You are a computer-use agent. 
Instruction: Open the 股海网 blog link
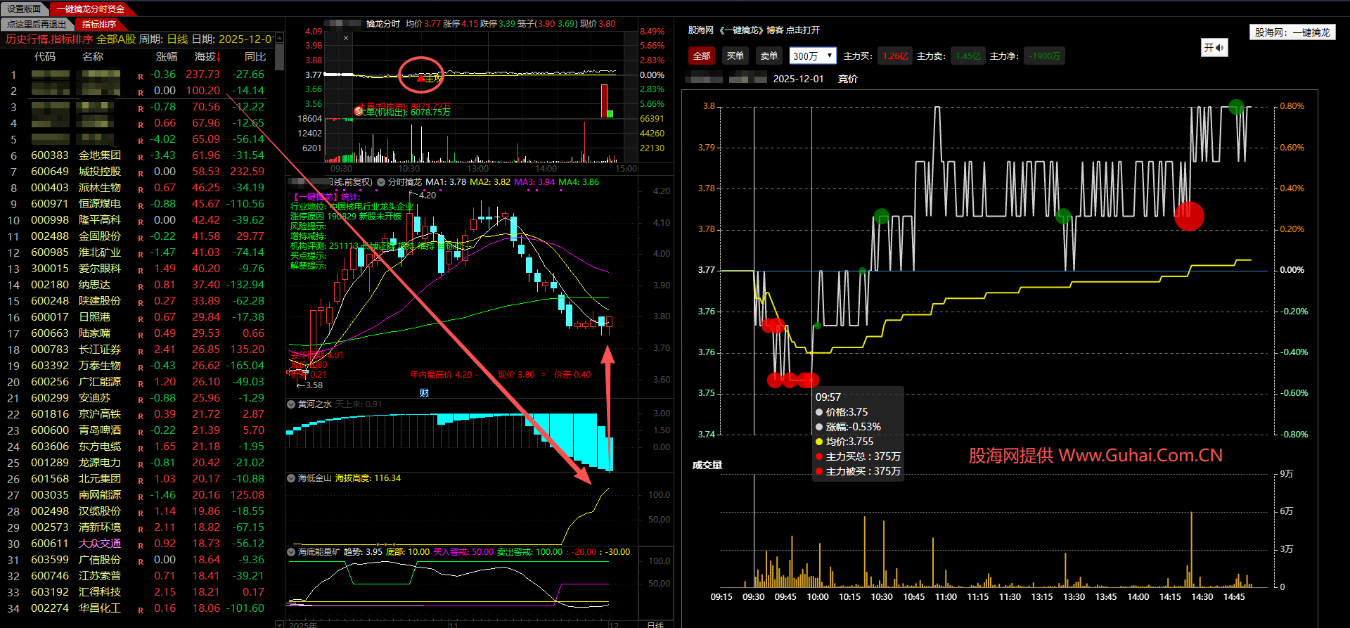click(753, 30)
